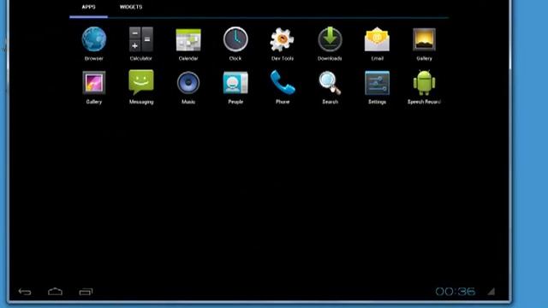Screen dimensions: 548x308
Task: Click the signal strength indicator
Action: pyautogui.click(x=491, y=291)
